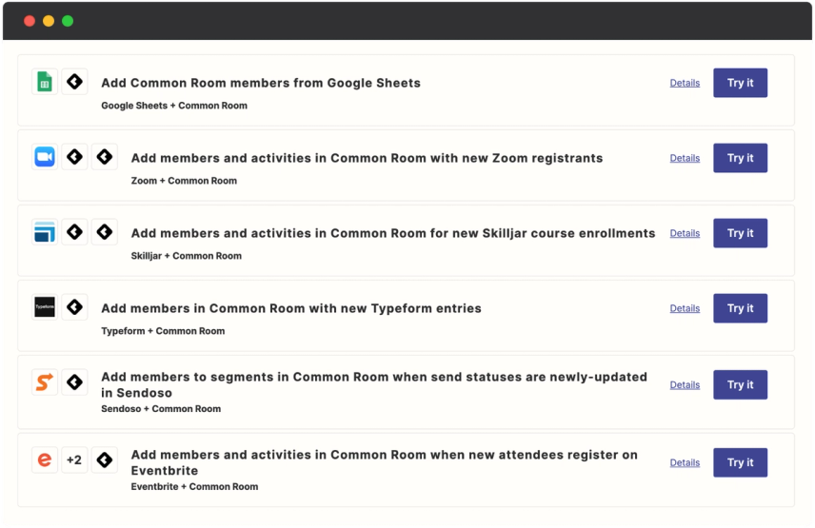Click the green macOS window maximize button
Viewport: 815px width, 528px height.
68,21
